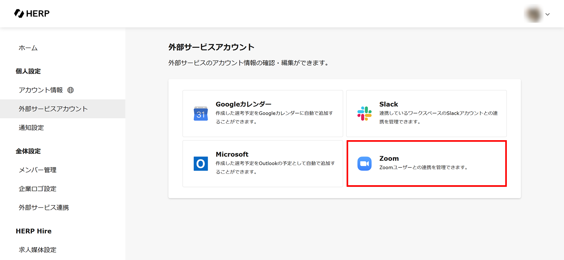Click the Slack logo icon
Screen dimensions: 564x260
[365, 114]
